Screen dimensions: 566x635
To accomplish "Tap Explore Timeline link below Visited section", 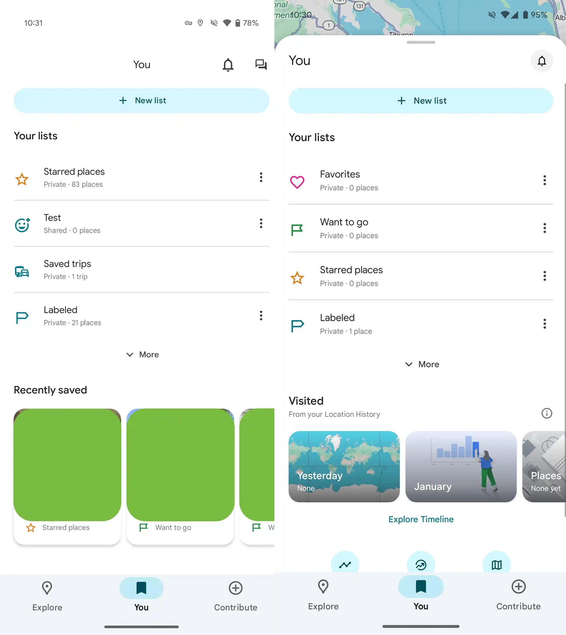I will point(421,519).
